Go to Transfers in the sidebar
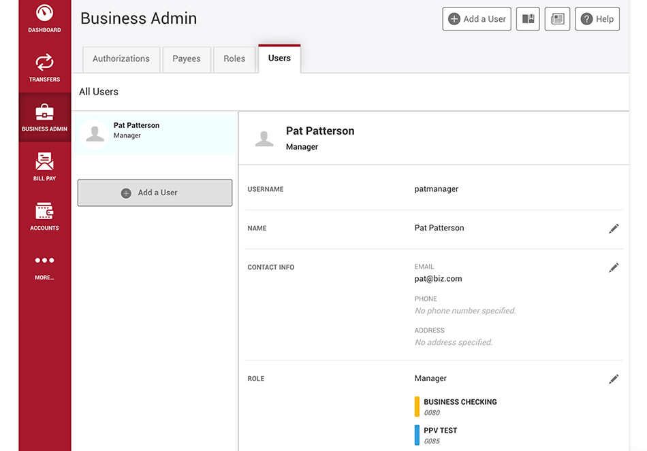647x451 pixels. click(44, 68)
